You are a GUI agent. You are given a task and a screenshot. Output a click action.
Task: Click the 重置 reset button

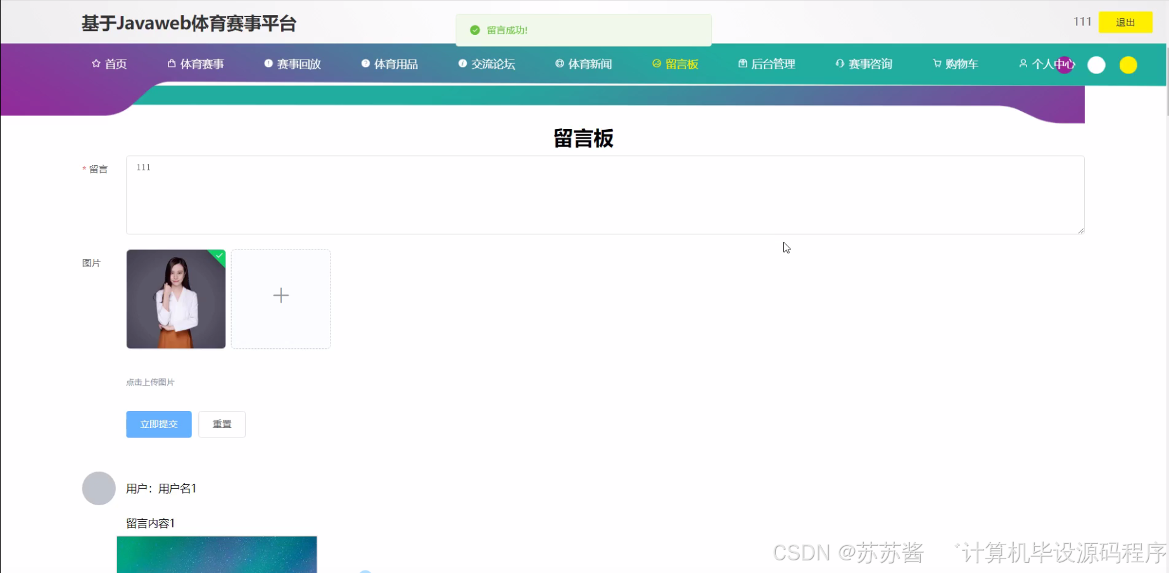point(222,424)
